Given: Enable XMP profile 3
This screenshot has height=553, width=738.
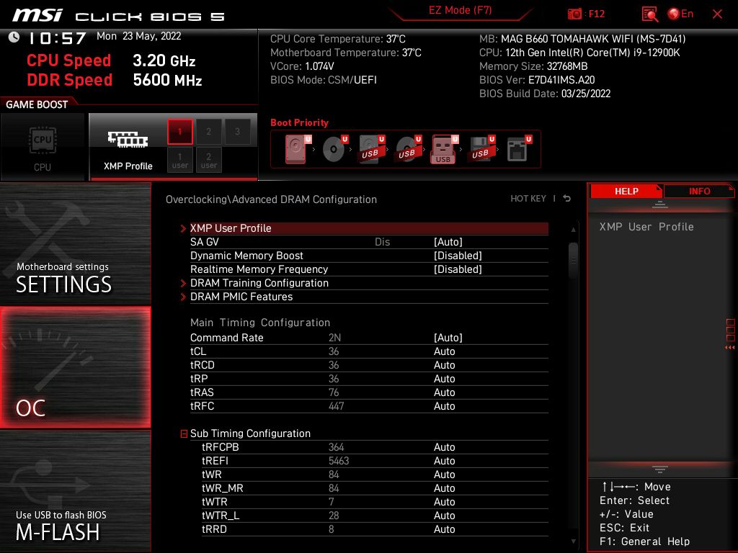Looking at the screenshot, I should [237, 132].
